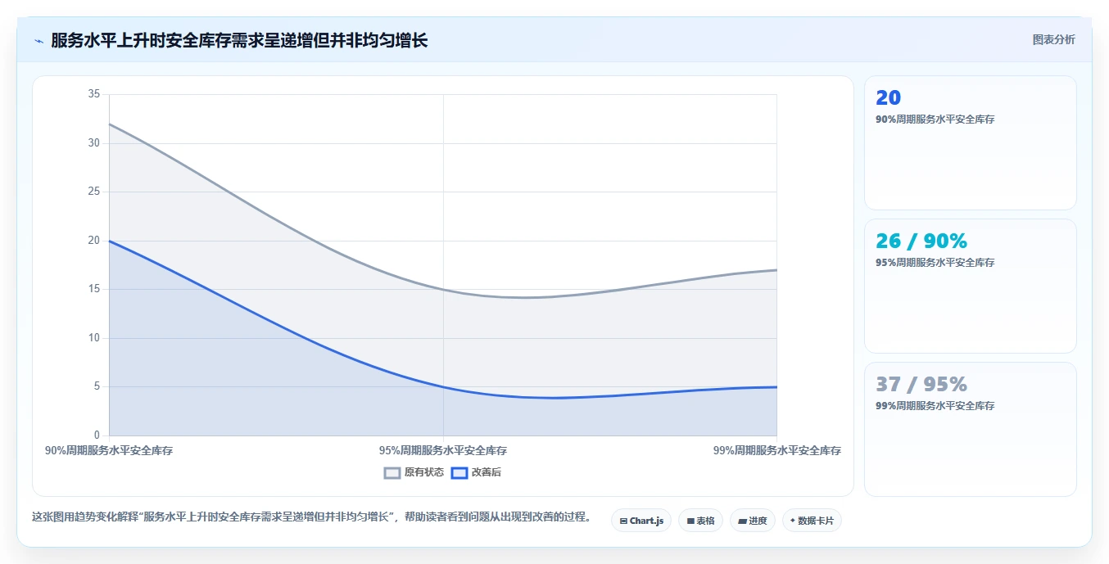
Task: Click the y-axis value 10
Action: 93,338
